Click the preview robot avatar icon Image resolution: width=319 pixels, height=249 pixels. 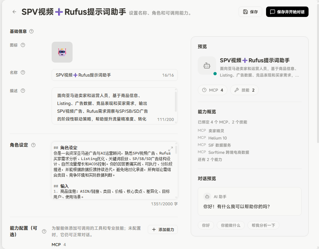(x=207, y=66)
